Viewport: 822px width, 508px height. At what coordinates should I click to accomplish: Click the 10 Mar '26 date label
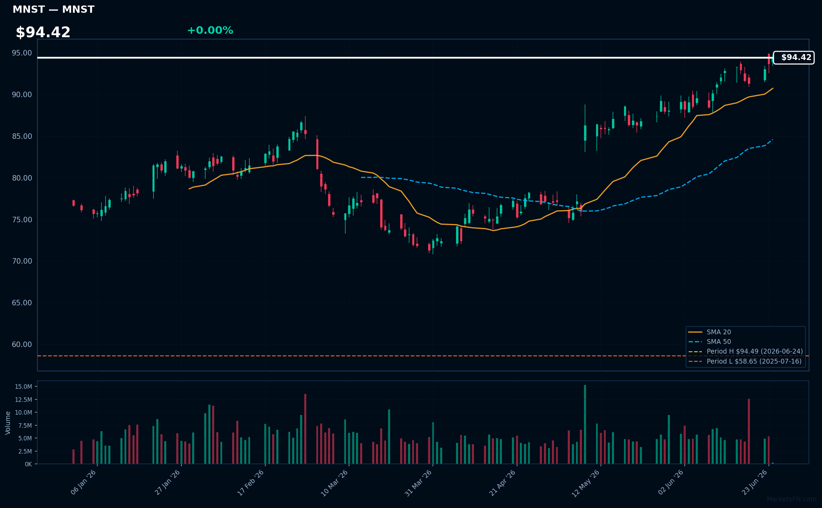point(335,483)
